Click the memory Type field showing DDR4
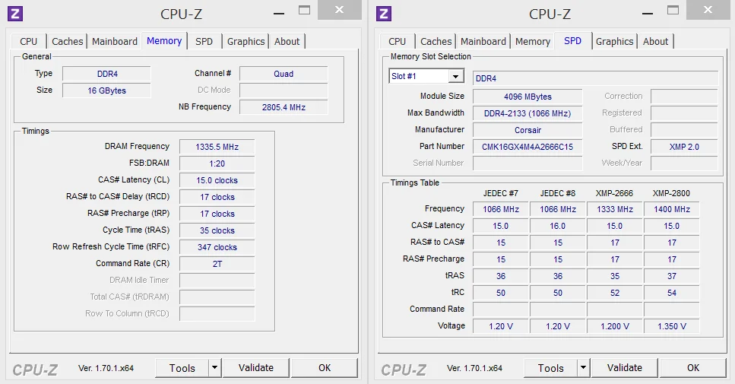This screenshot has height=384, width=735. point(106,74)
